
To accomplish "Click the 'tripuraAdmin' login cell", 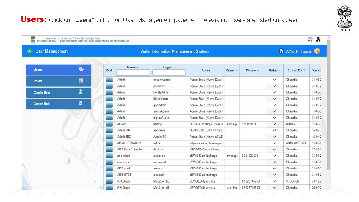I will [x=162, y=118].
